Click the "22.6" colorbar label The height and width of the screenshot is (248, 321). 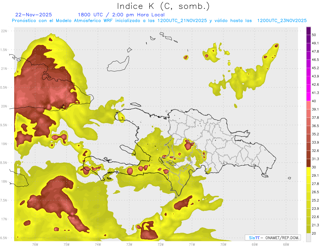point(315,217)
